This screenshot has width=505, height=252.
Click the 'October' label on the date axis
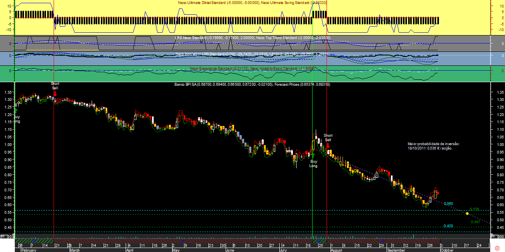pos(447,250)
